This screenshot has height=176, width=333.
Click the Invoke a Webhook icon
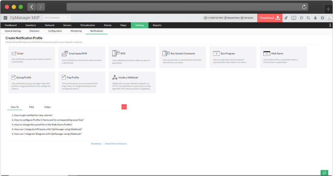115,77
